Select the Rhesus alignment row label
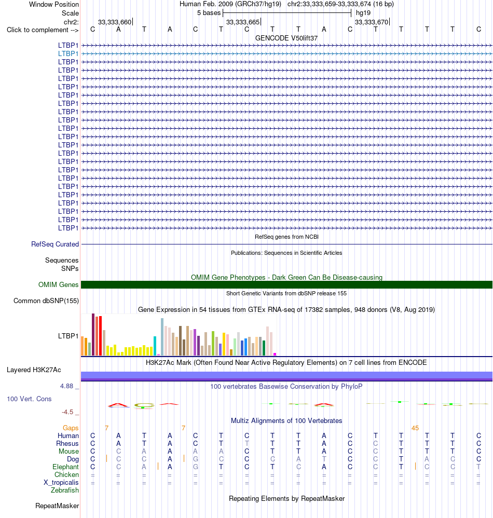Image resolution: width=493 pixels, height=518 pixels. 67,443
